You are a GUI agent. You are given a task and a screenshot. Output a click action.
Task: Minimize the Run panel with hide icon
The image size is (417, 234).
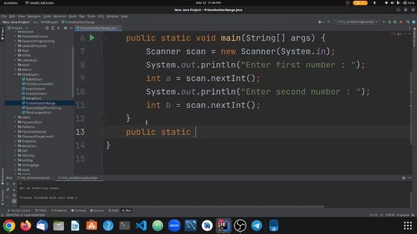click(410, 177)
